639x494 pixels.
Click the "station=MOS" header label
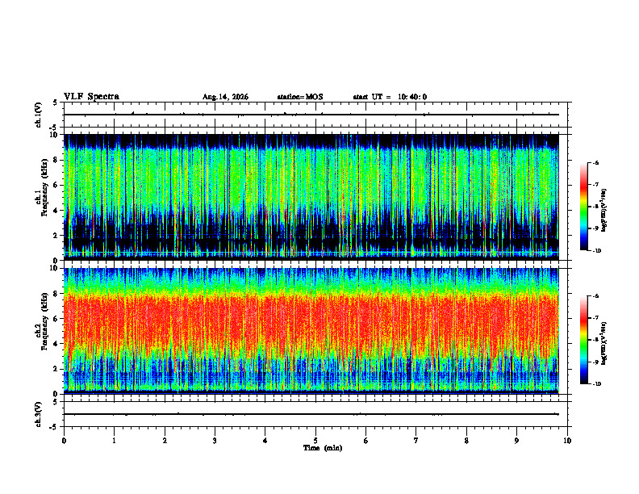click(300, 97)
